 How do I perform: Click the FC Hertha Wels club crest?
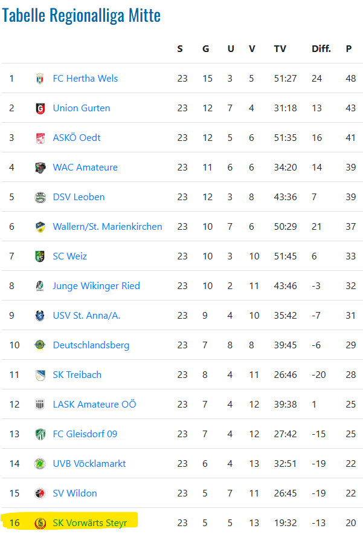click(x=40, y=79)
